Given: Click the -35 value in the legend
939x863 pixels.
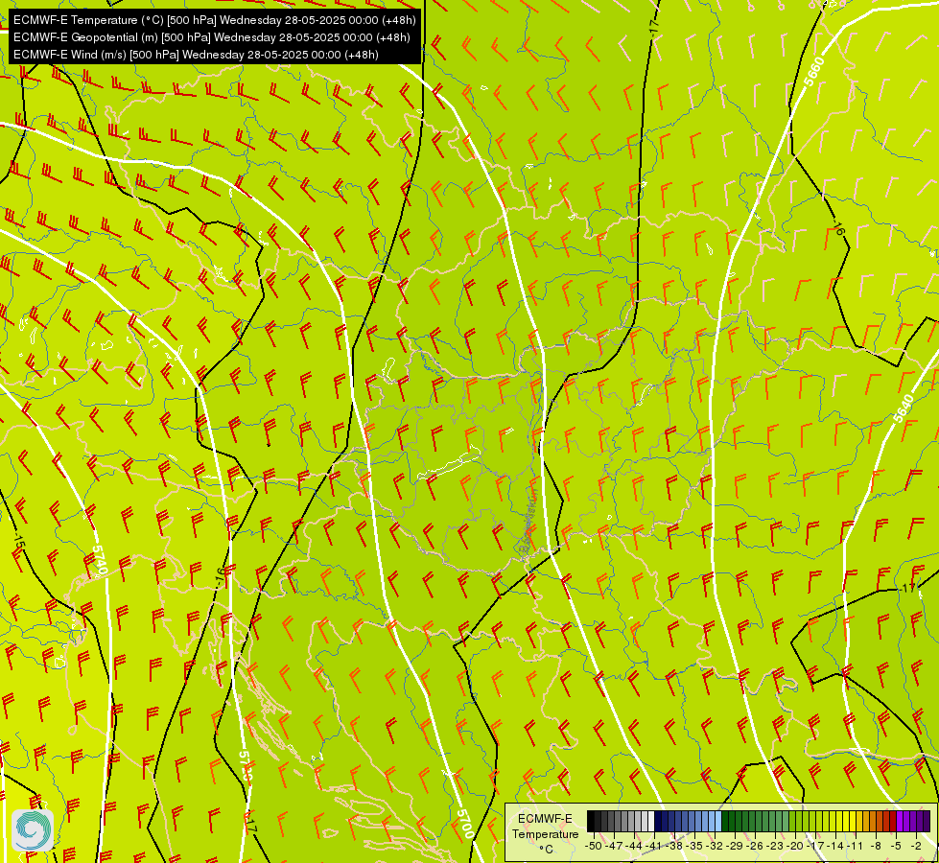Looking at the screenshot, I should [694, 846].
